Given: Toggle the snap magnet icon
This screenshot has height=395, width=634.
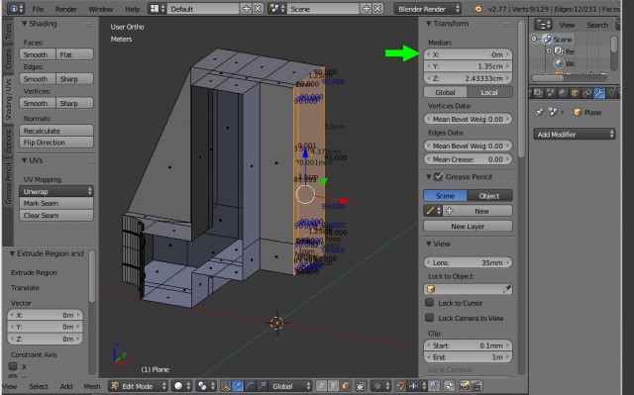Looking at the screenshot, I should (400, 386).
